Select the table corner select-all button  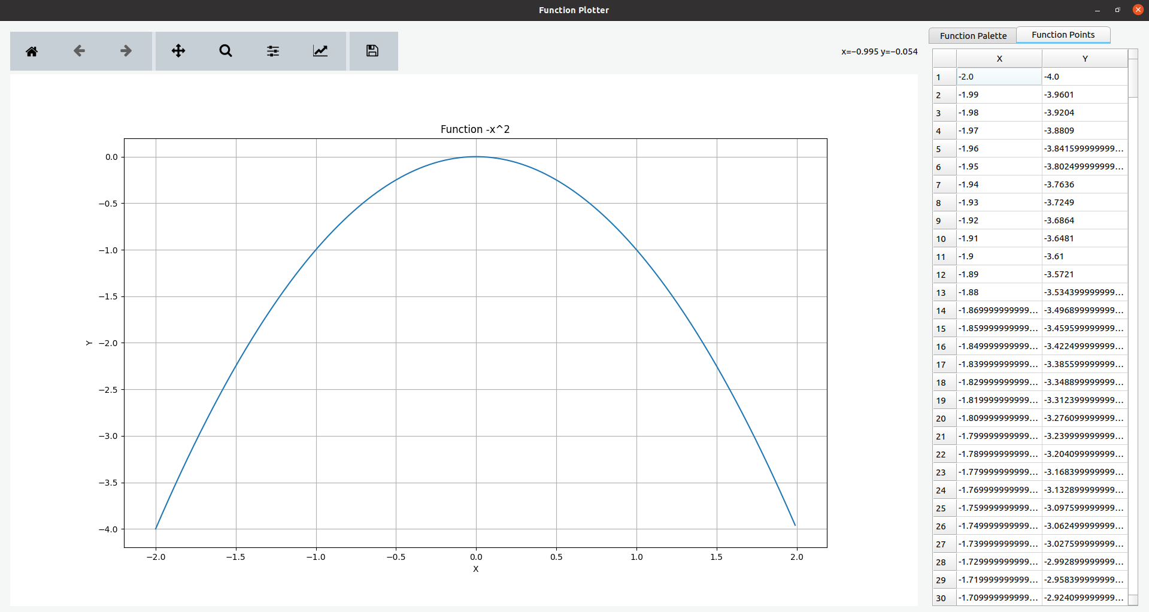[945, 59]
